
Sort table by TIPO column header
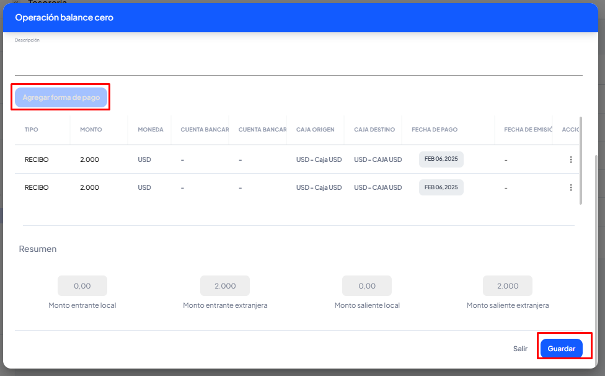(32, 130)
